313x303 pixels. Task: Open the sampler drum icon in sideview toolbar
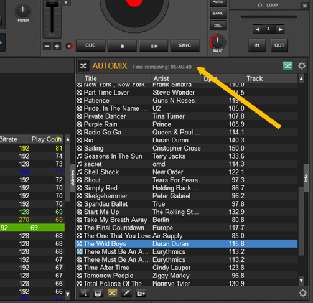point(98,293)
